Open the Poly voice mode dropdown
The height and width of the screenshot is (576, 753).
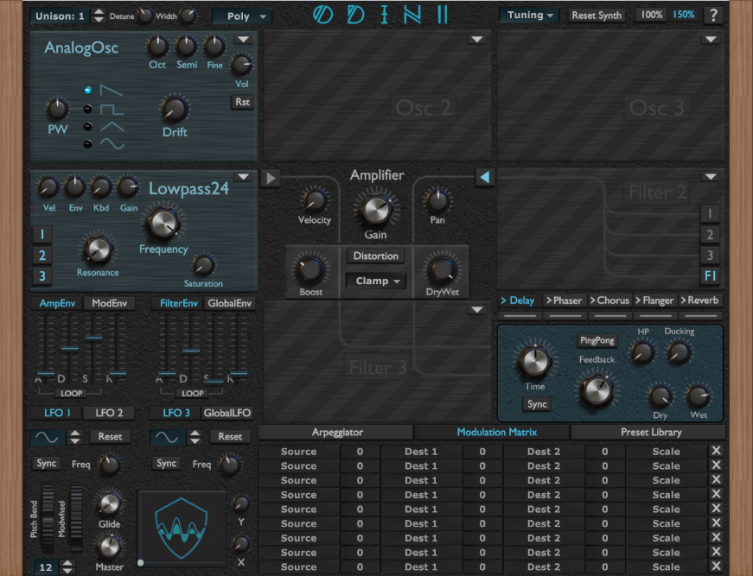[243, 16]
